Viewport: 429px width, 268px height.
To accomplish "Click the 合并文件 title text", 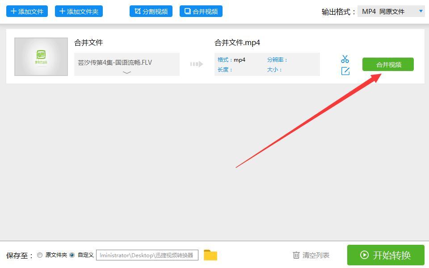I will (88, 42).
